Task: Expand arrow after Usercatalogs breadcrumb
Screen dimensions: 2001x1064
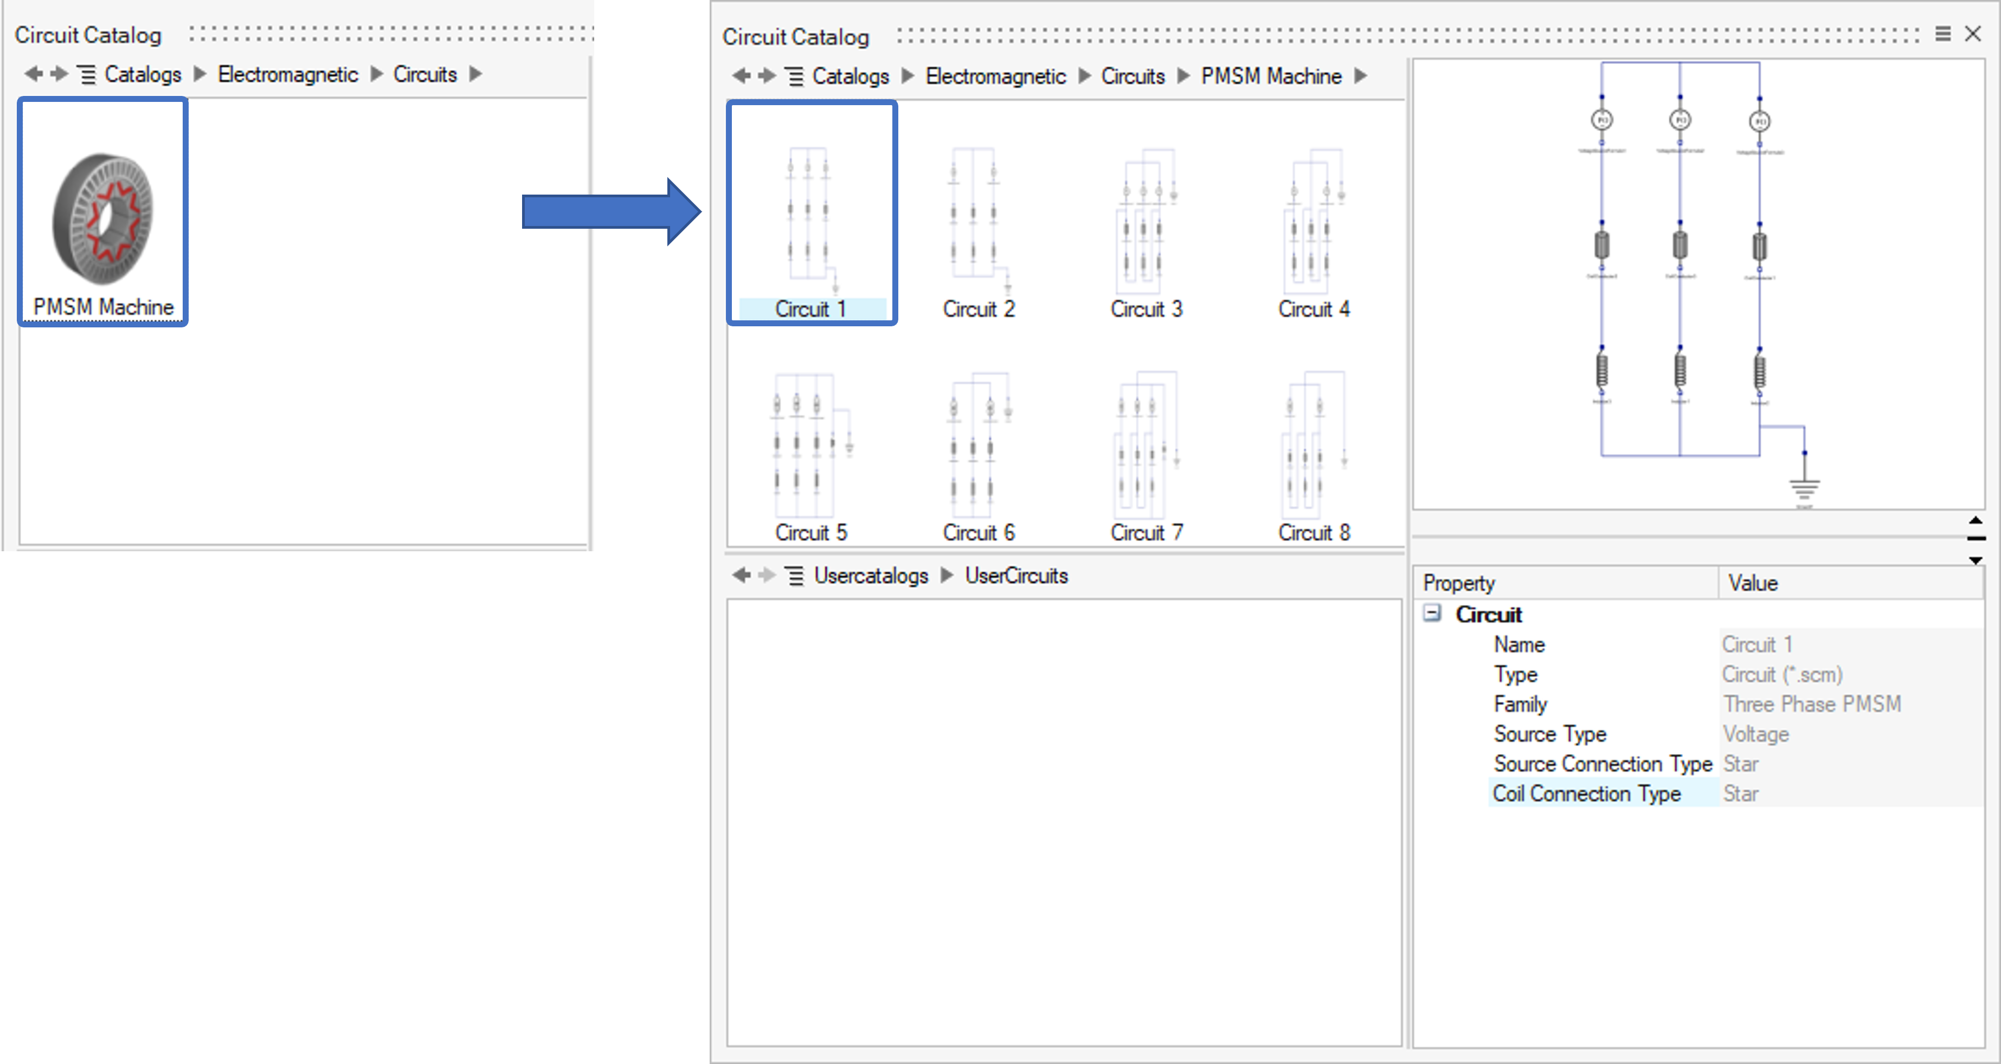Action: (x=947, y=576)
